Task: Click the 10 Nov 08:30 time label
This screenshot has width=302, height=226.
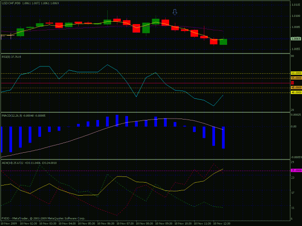Action: (144, 224)
